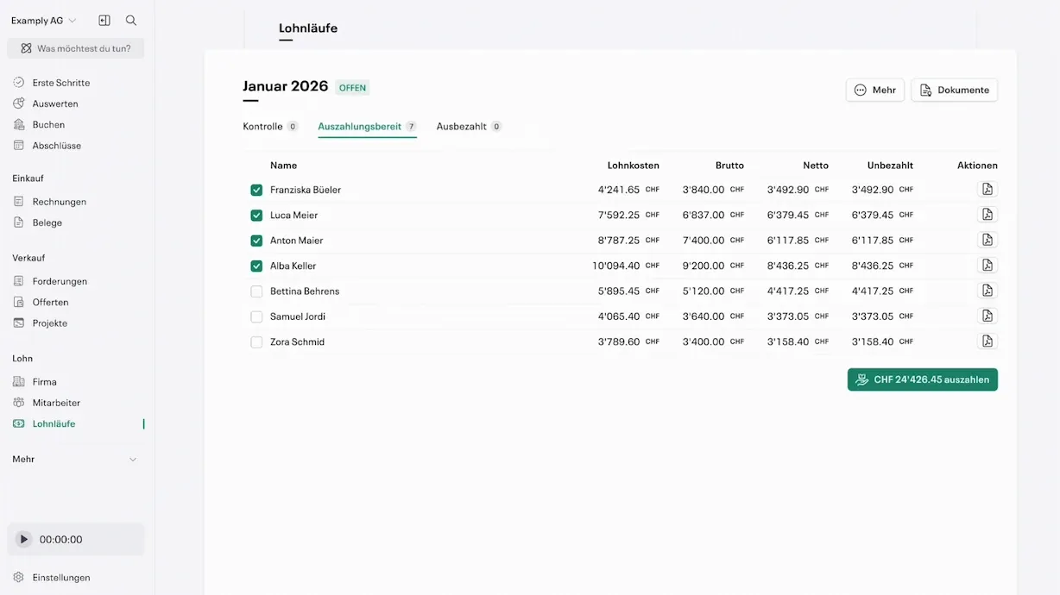Check Samuel Jordi checkbox
This screenshot has height=595, width=1060.
[256, 316]
